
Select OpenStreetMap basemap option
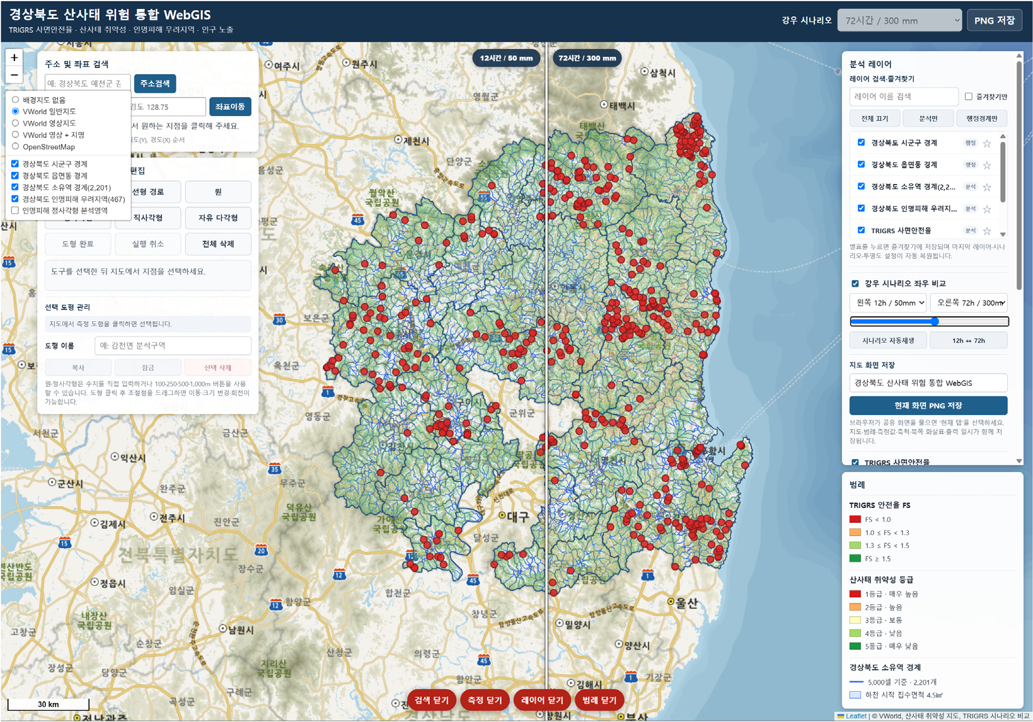(x=16, y=147)
